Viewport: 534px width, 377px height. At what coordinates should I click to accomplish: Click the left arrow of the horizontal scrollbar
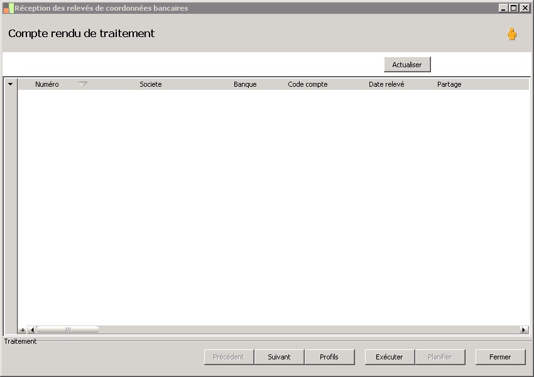click(32, 330)
